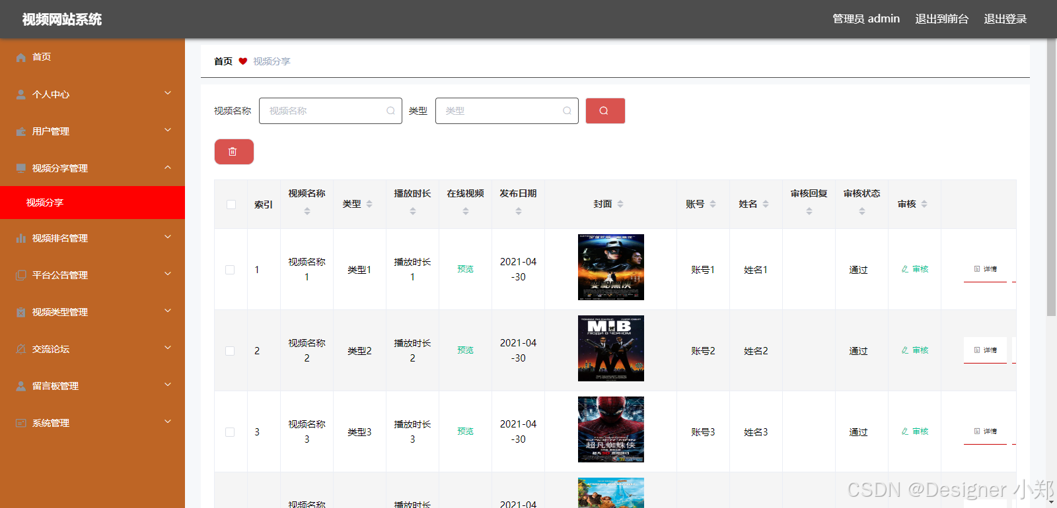Check the row 3 checkbox
Image resolution: width=1057 pixels, height=508 pixels.
click(x=230, y=432)
